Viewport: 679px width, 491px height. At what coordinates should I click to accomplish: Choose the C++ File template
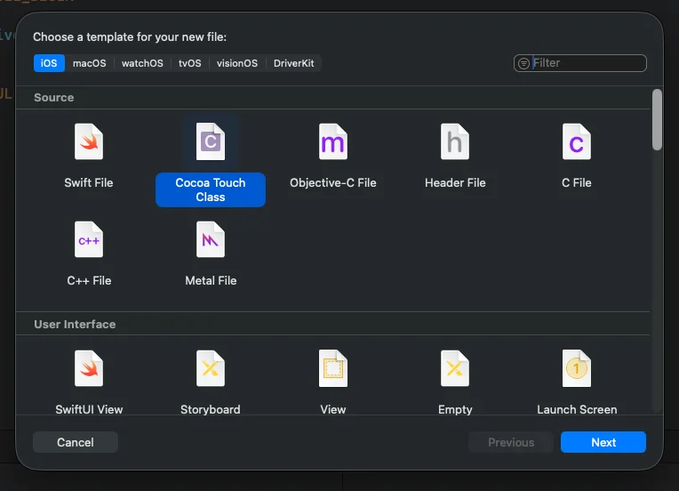pyautogui.click(x=89, y=240)
